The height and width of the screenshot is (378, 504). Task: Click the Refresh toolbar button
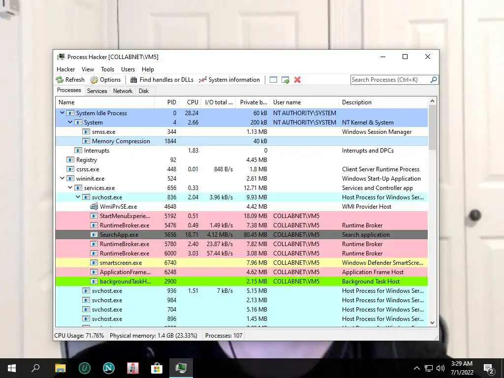[70, 80]
